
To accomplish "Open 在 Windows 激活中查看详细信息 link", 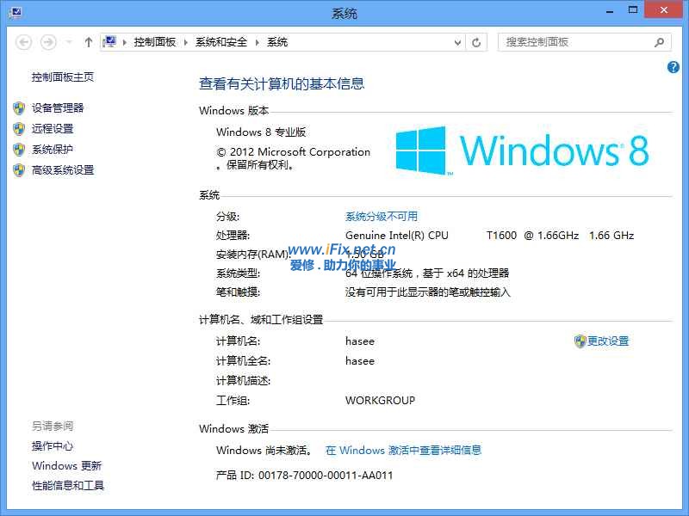I will coord(403,450).
